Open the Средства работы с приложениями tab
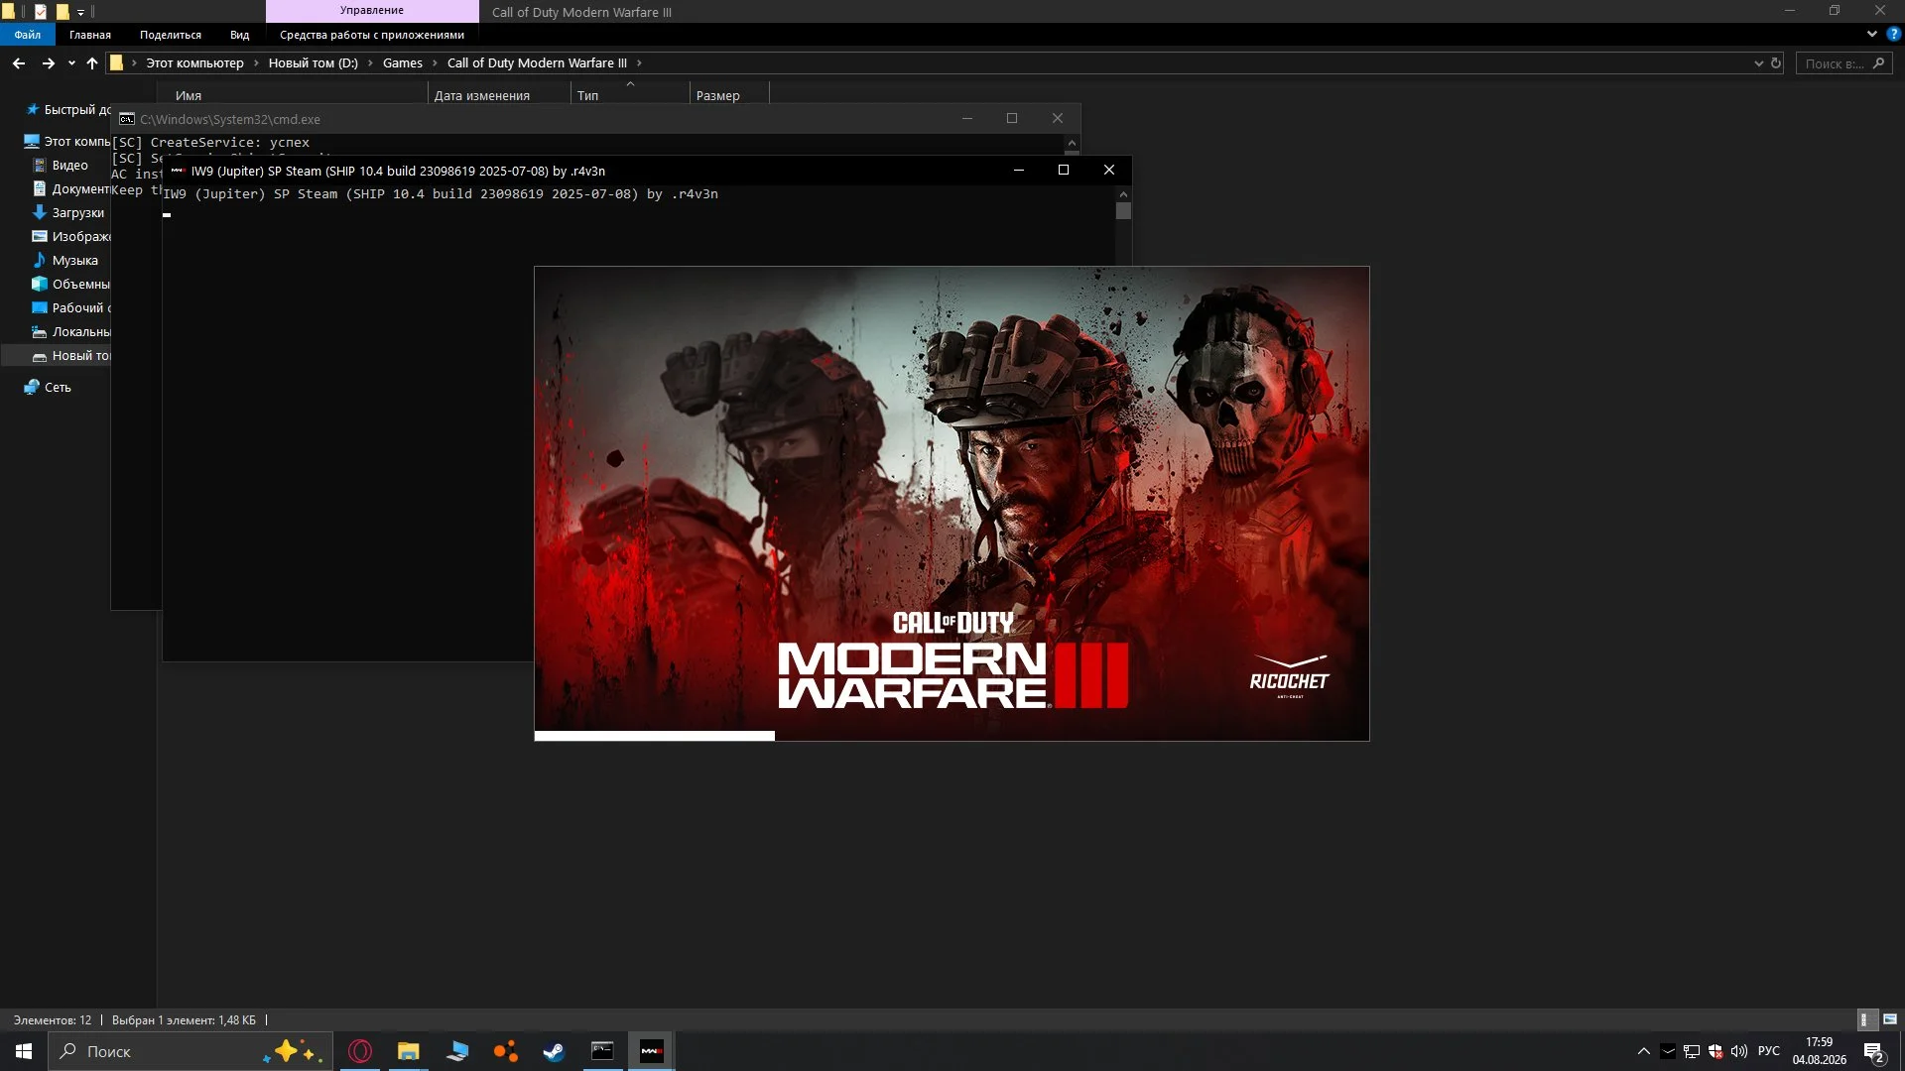 click(x=372, y=35)
